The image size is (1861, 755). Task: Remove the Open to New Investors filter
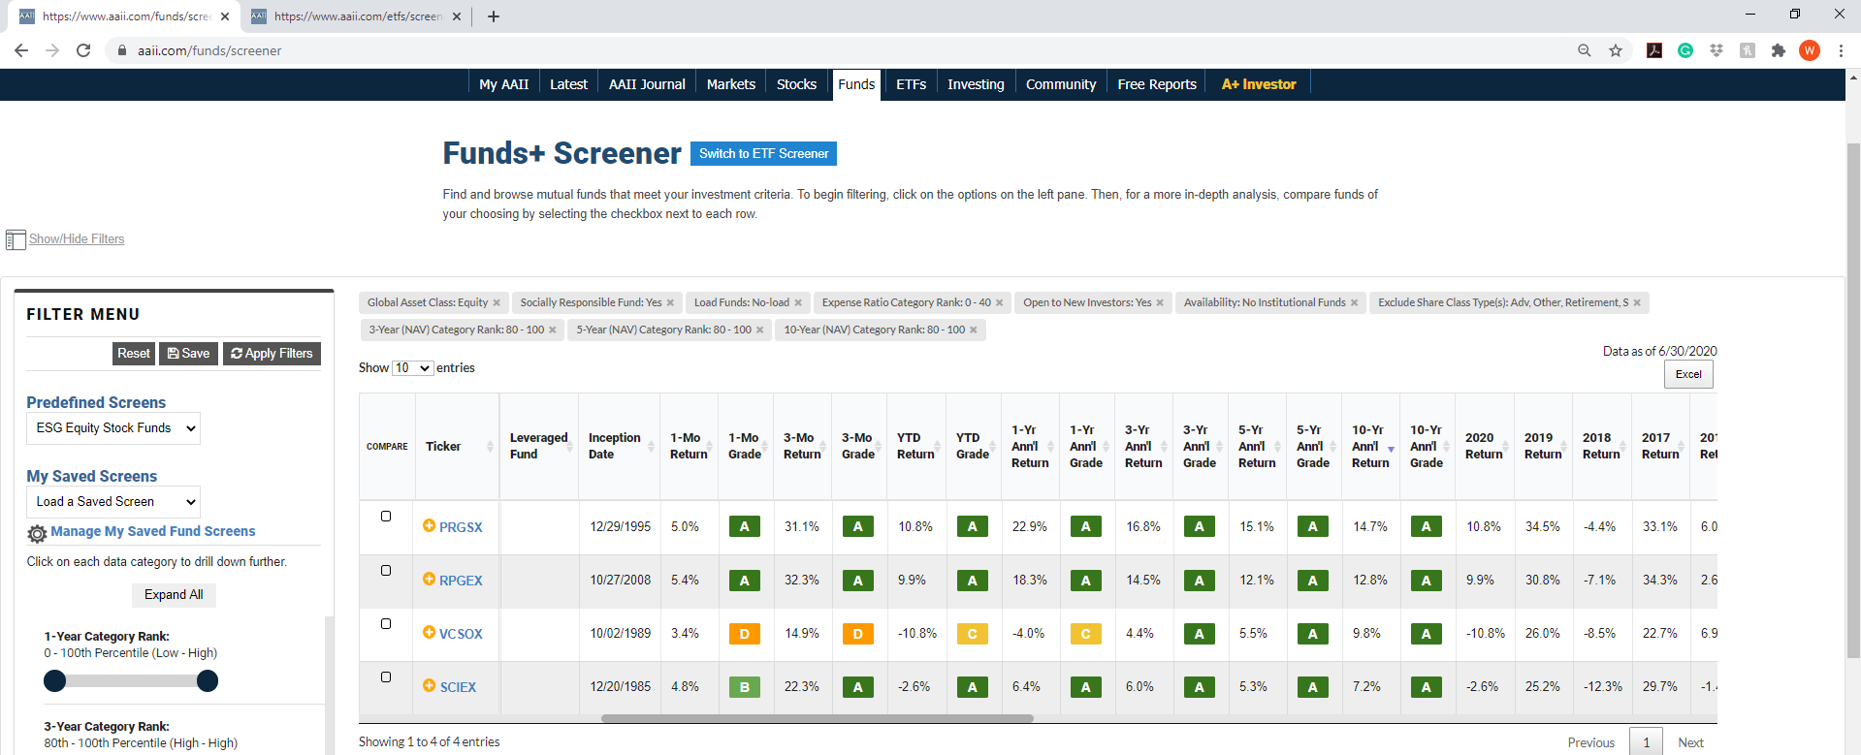pos(1160,303)
